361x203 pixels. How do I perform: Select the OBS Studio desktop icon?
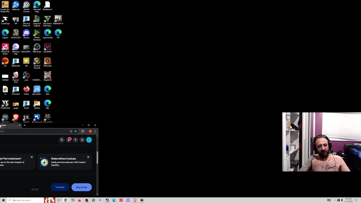pos(37,48)
